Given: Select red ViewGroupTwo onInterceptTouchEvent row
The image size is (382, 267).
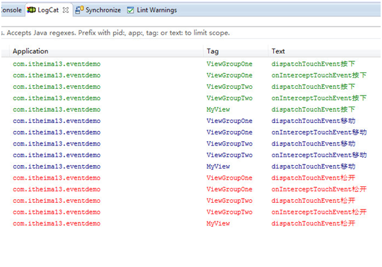Looking at the screenshot, I should 191,212.
